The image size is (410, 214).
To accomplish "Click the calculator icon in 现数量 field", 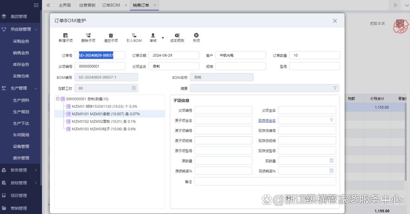I will 331,161.
